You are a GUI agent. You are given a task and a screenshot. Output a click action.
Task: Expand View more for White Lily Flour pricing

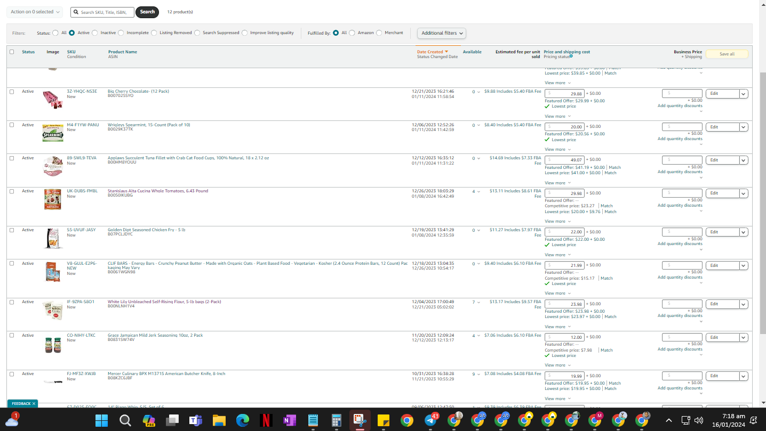pos(557,327)
